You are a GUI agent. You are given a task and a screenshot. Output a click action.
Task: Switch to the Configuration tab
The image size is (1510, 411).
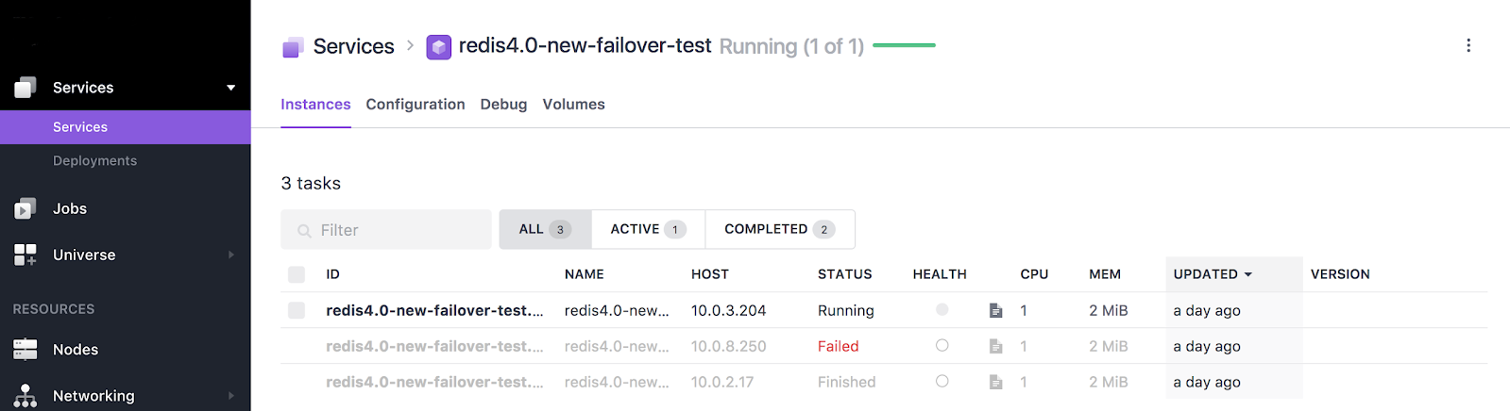pyautogui.click(x=416, y=105)
